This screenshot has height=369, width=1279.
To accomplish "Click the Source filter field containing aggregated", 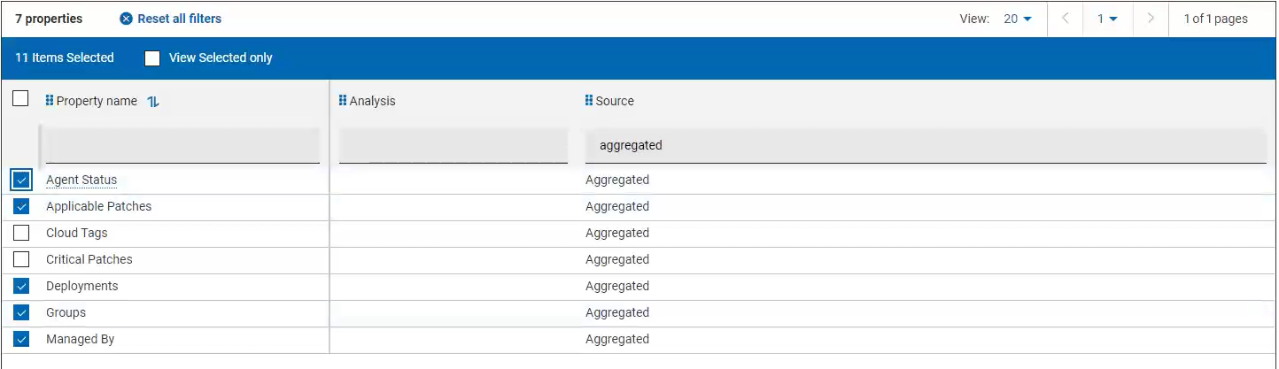I will [x=926, y=145].
